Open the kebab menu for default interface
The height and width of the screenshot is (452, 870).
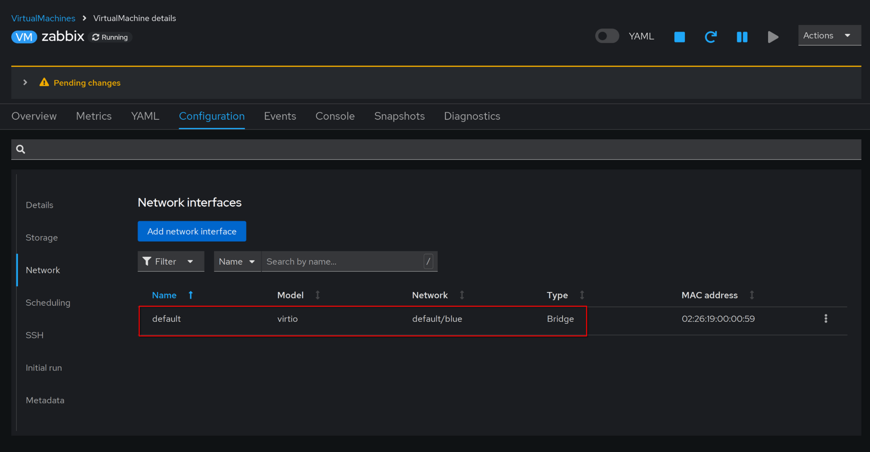(826, 318)
